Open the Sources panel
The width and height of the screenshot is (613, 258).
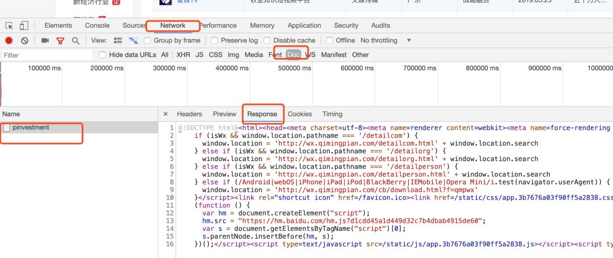tap(134, 26)
